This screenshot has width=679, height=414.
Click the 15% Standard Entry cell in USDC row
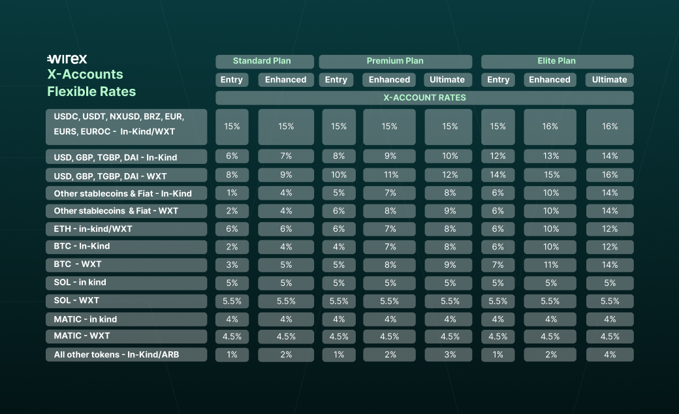click(x=232, y=127)
